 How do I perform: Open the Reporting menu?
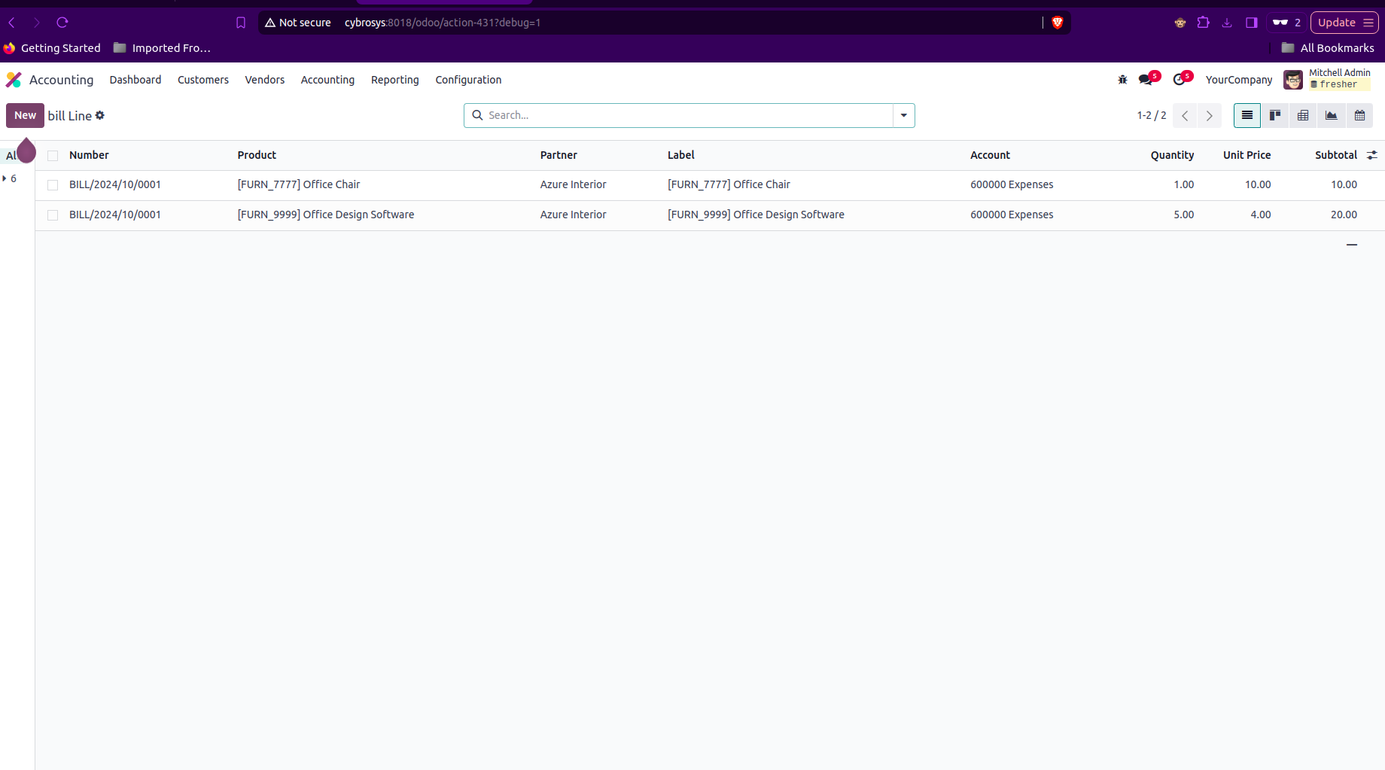(395, 80)
